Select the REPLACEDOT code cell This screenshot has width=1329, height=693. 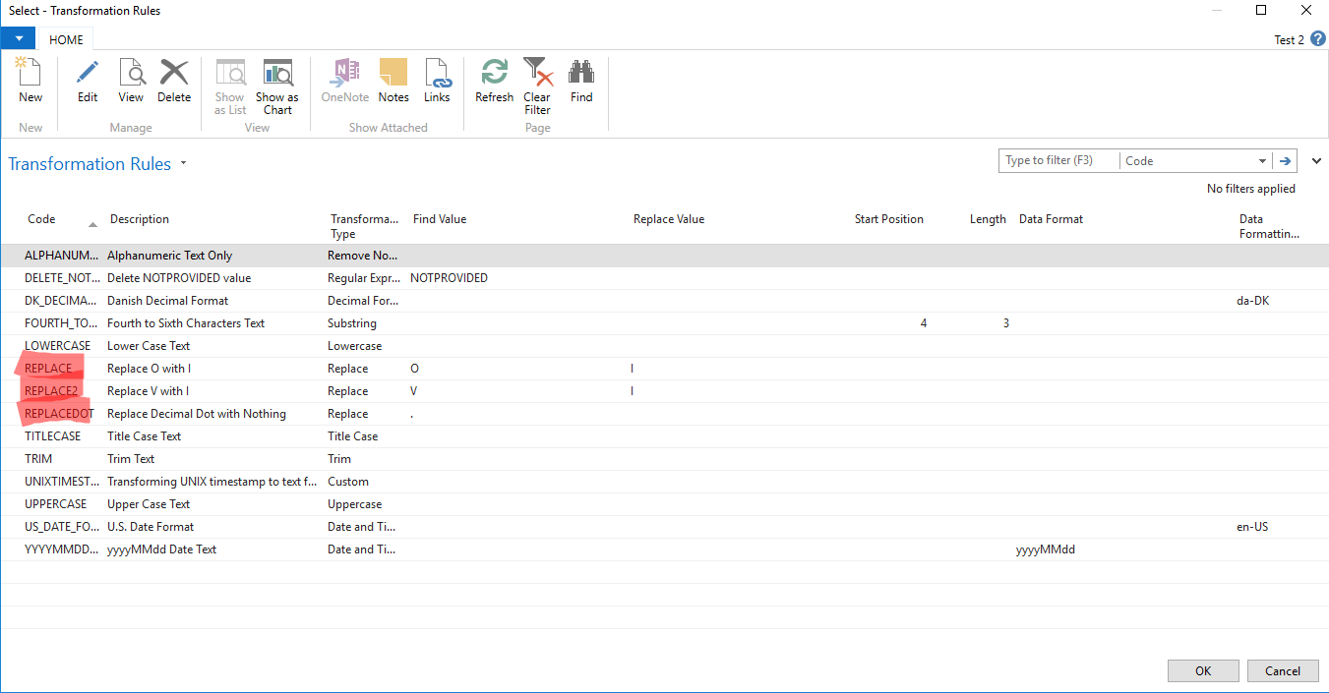click(59, 414)
